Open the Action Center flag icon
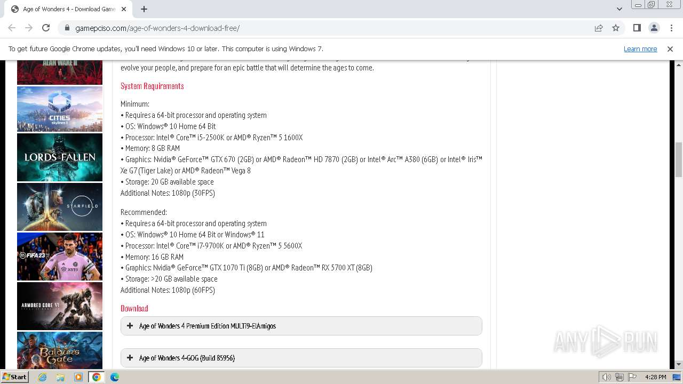683x384 pixels. pyautogui.click(x=632, y=377)
